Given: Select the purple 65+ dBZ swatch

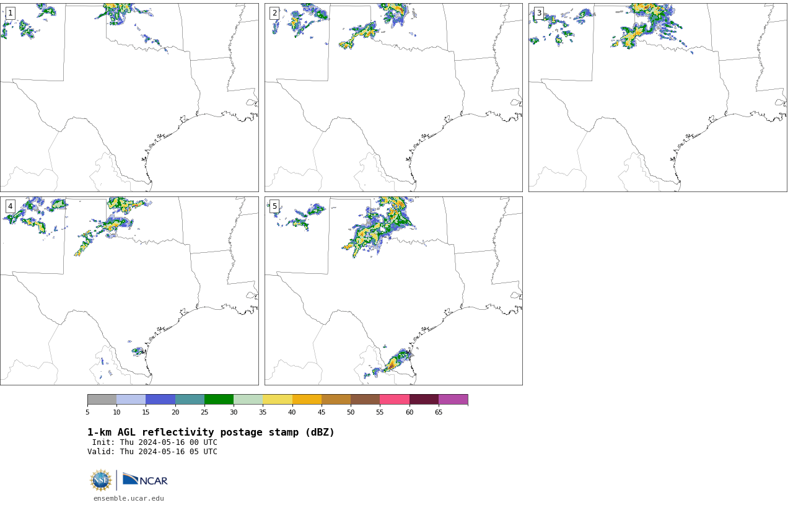Looking at the screenshot, I should tap(453, 400).
